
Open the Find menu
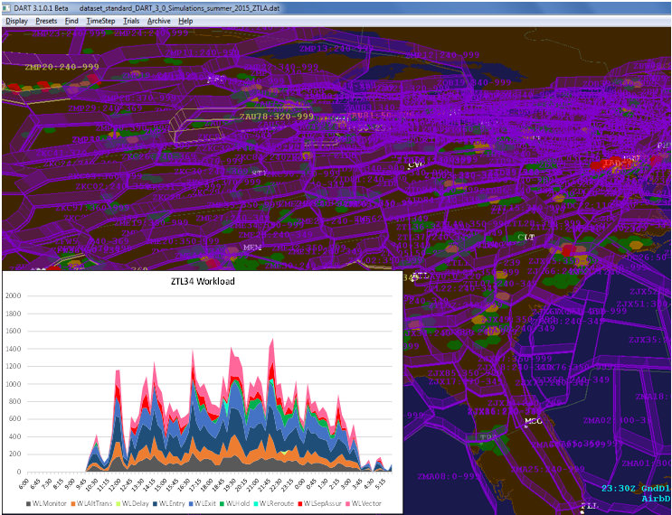pos(71,21)
